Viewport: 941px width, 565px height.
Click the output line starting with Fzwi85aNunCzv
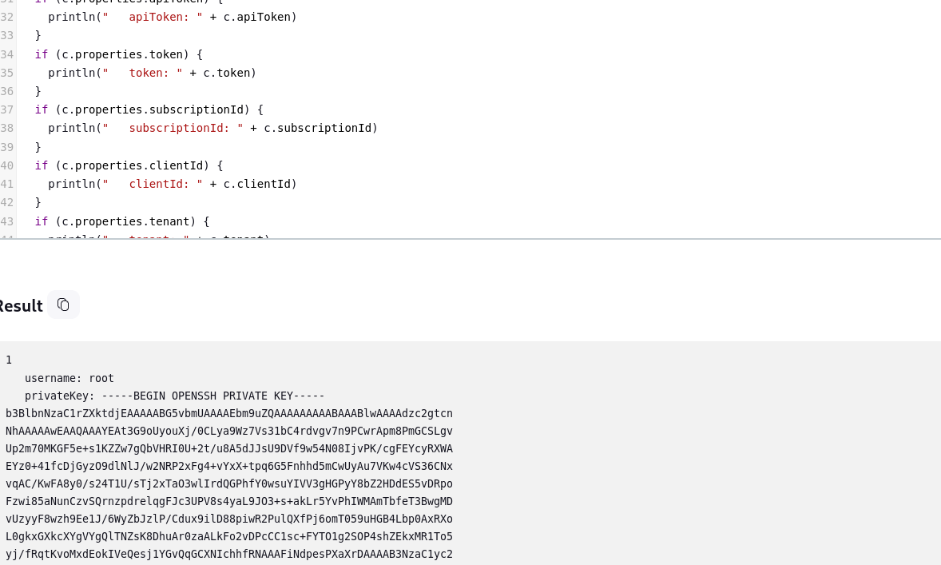(x=229, y=501)
